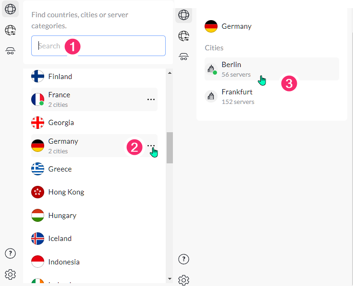Click the Georgia flag icon
Screen dimensions: 353x286
click(x=37, y=123)
